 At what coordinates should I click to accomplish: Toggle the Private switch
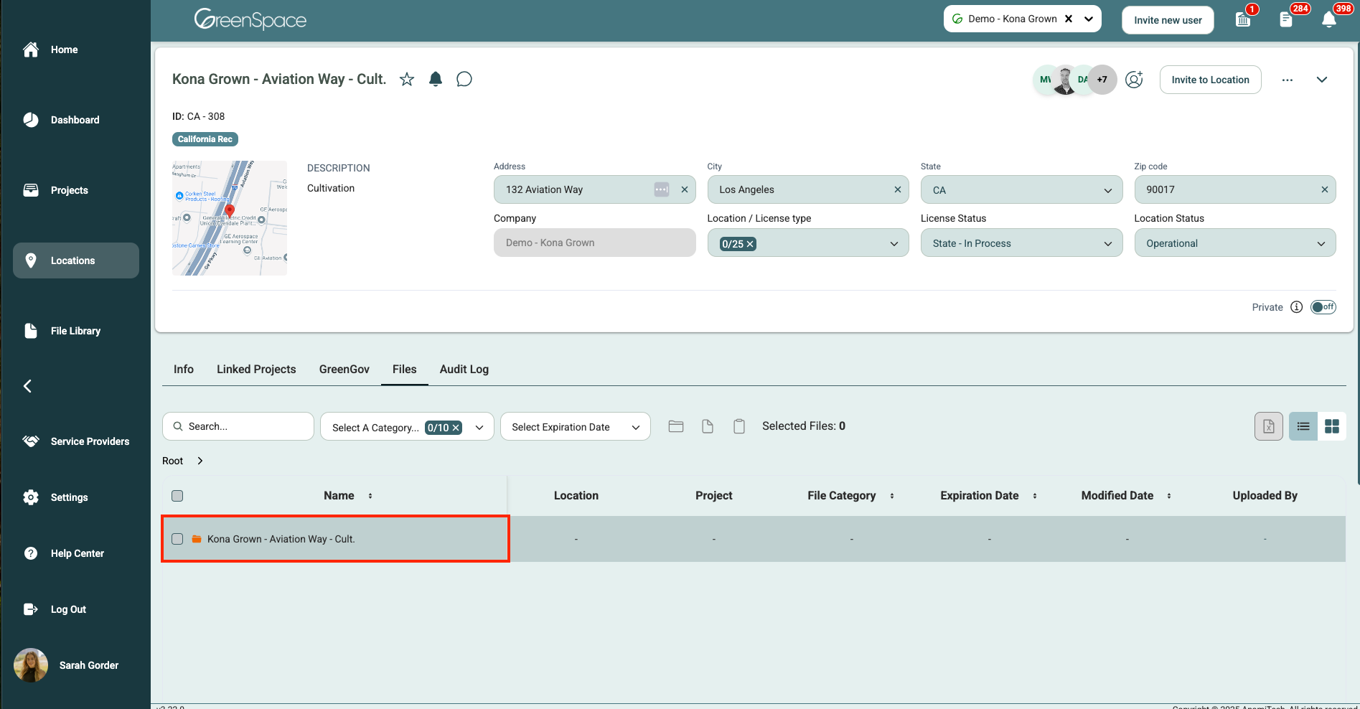pyautogui.click(x=1323, y=307)
